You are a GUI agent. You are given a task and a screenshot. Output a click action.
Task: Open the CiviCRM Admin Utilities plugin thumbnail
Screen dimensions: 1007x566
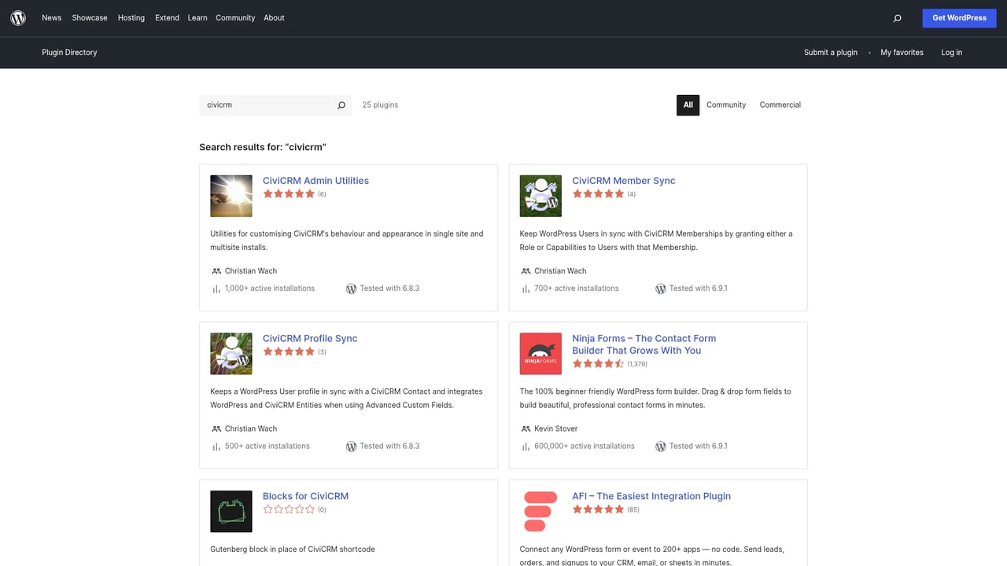(x=231, y=196)
